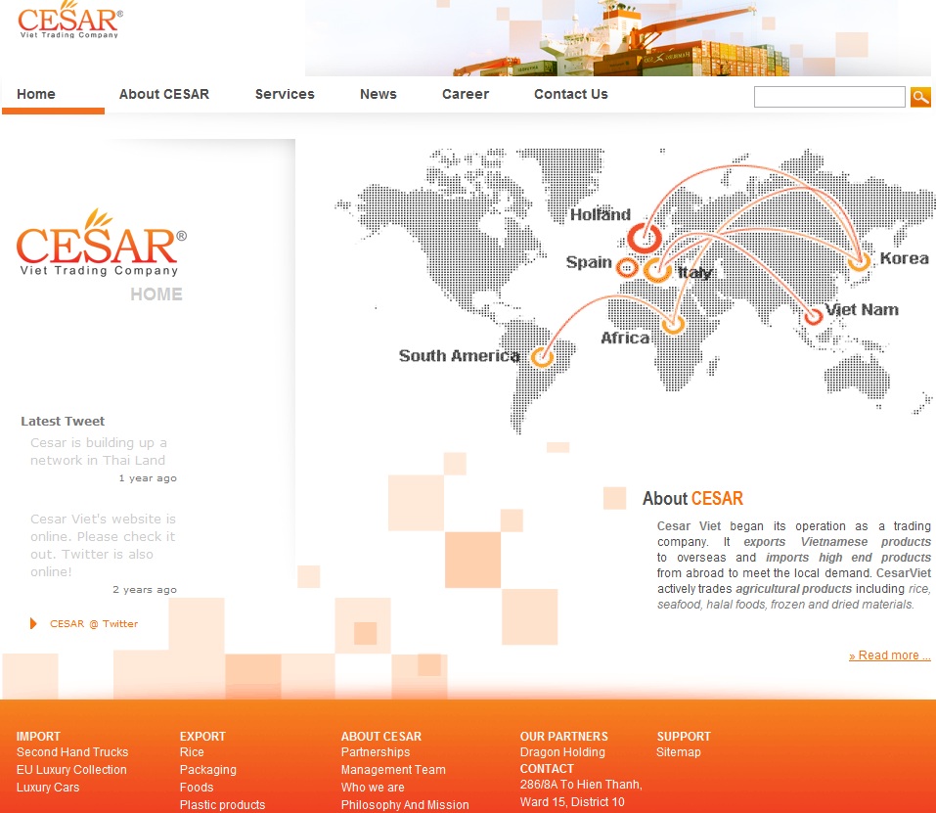Open the Philosophy And Mission link
The height and width of the screenshot is (813, 936).
point(405,804)
